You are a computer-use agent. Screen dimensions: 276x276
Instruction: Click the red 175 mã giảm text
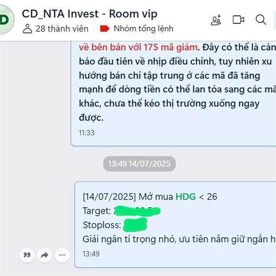[170, 47]
